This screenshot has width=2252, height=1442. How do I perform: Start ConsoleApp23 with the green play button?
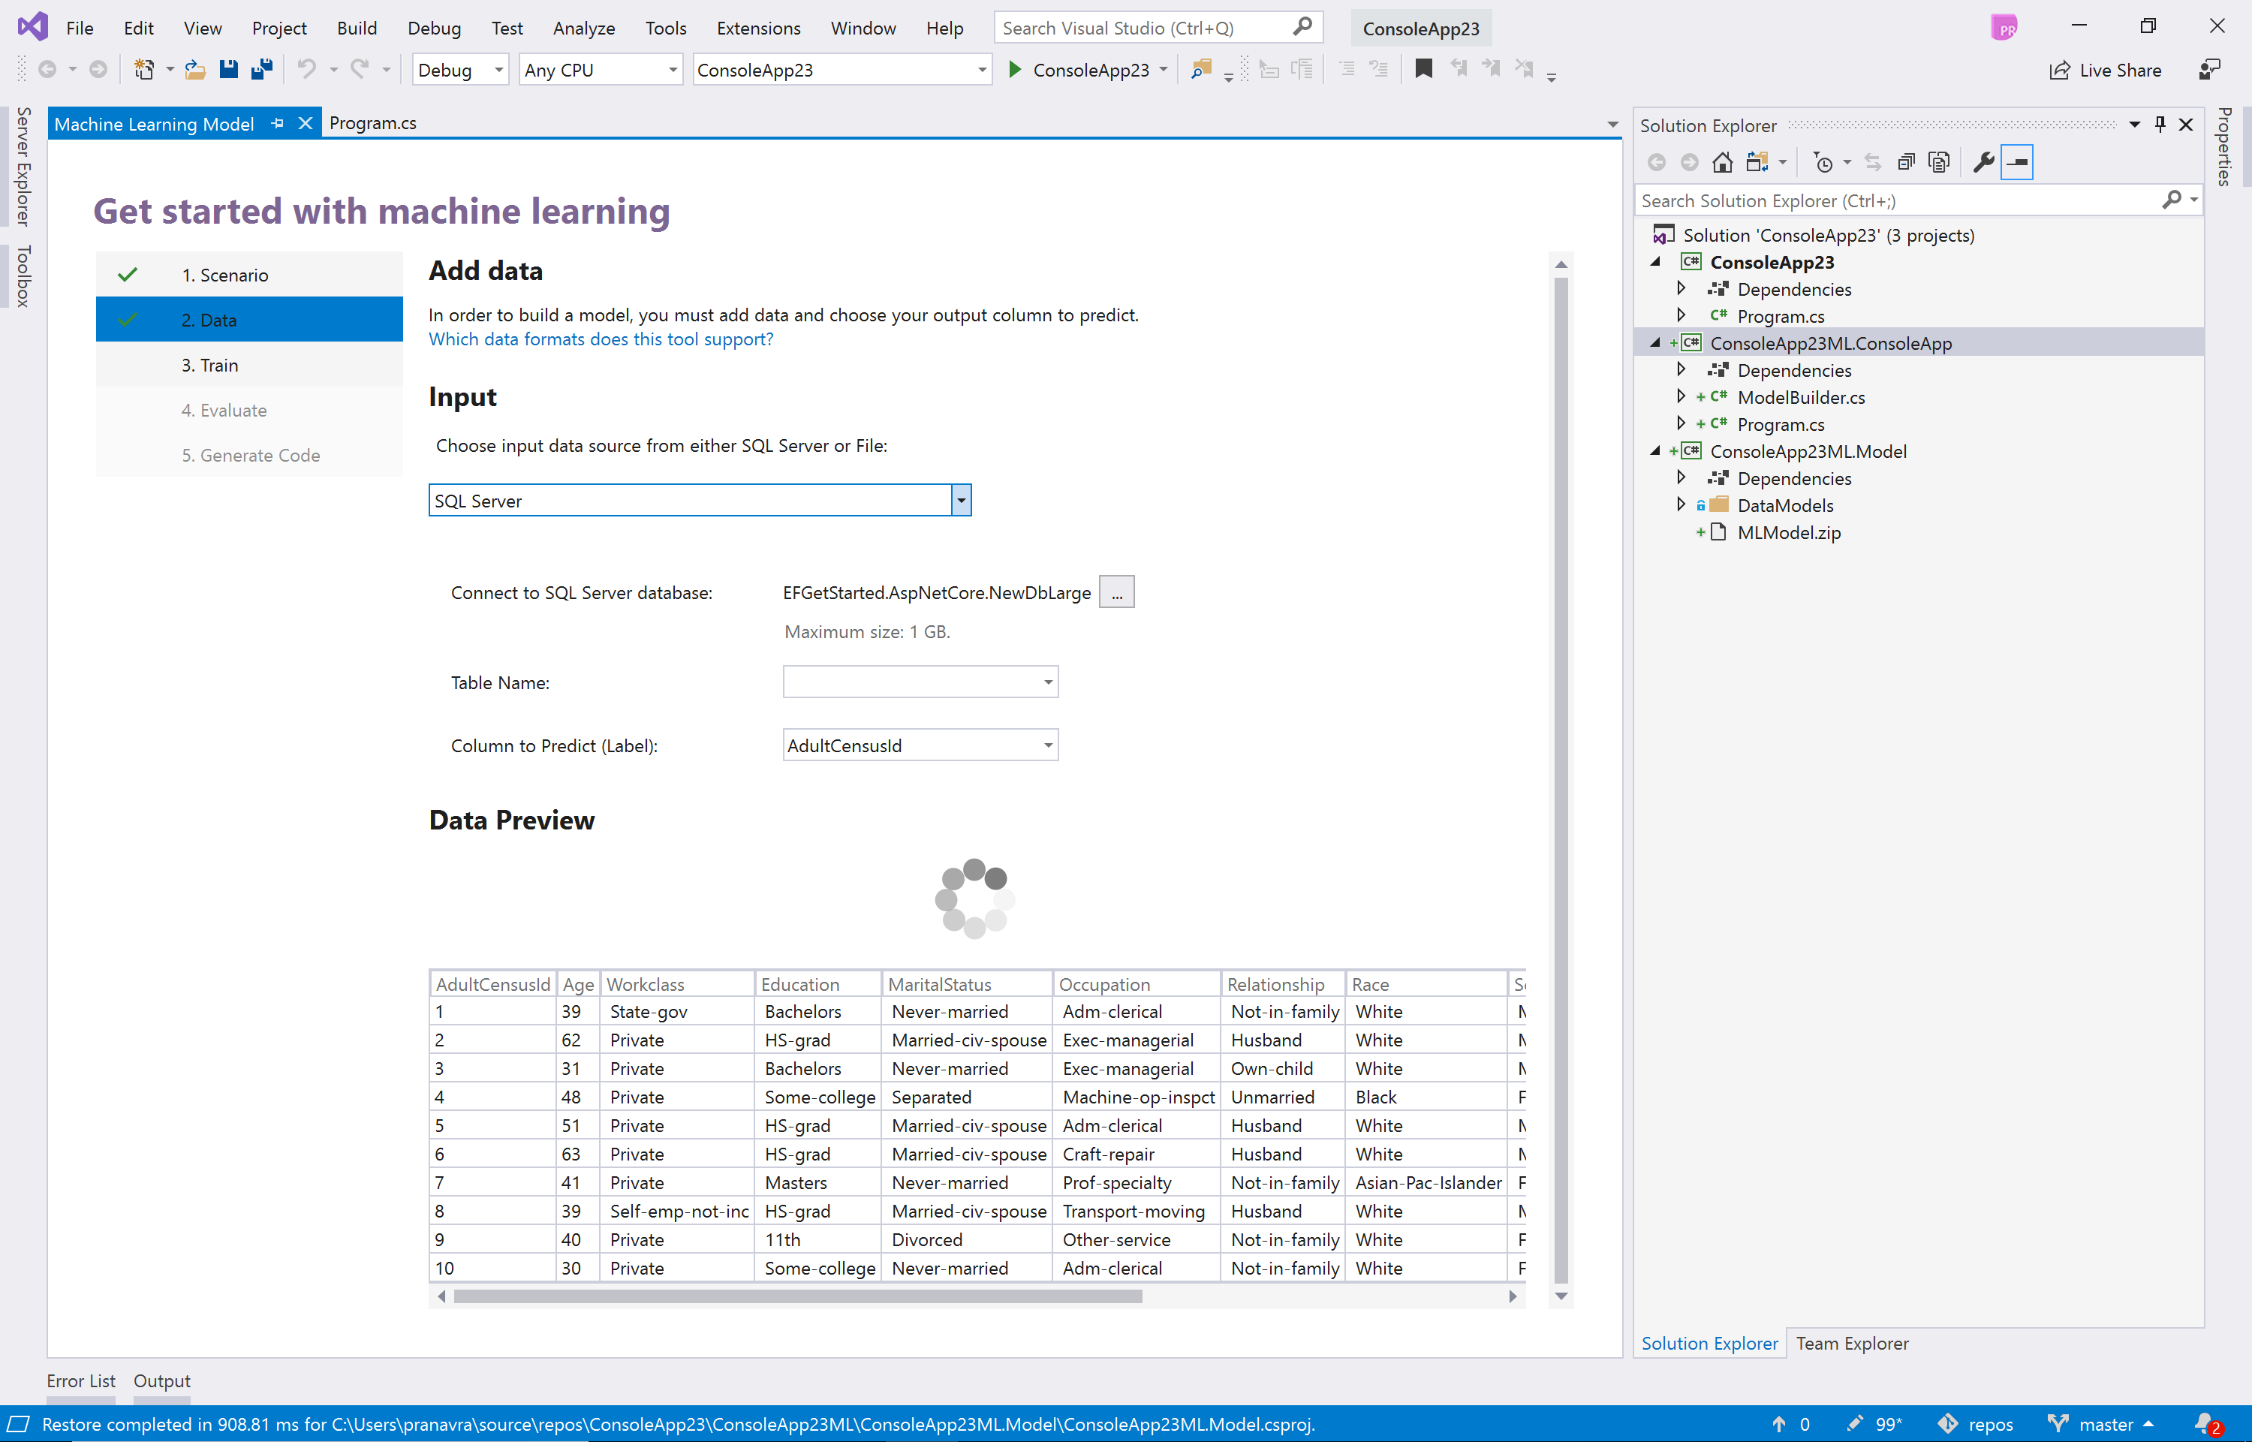(x=1015, y=69)
